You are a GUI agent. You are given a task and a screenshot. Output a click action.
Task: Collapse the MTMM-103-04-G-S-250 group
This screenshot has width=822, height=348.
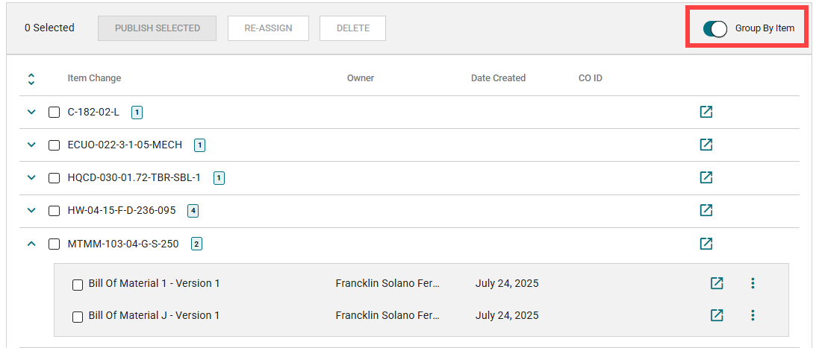tap(31, 243)
